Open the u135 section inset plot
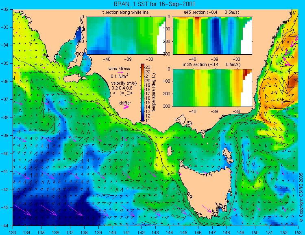 tap(212, 88)
